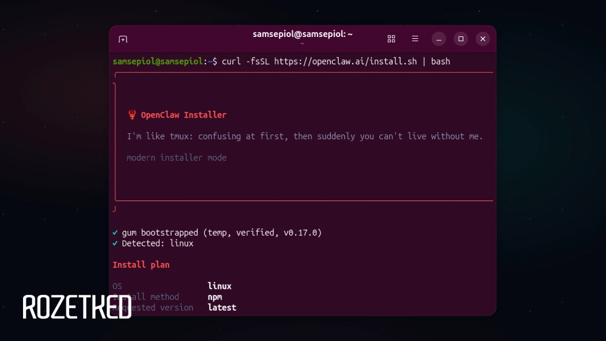Screen dimensions: 606x341
Task: Click the 'npm' install method value
Action: click(x=215, y=297)
